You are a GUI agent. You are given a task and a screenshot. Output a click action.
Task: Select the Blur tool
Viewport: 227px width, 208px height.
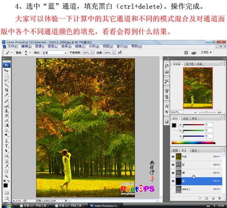click(x=6, y=130)
